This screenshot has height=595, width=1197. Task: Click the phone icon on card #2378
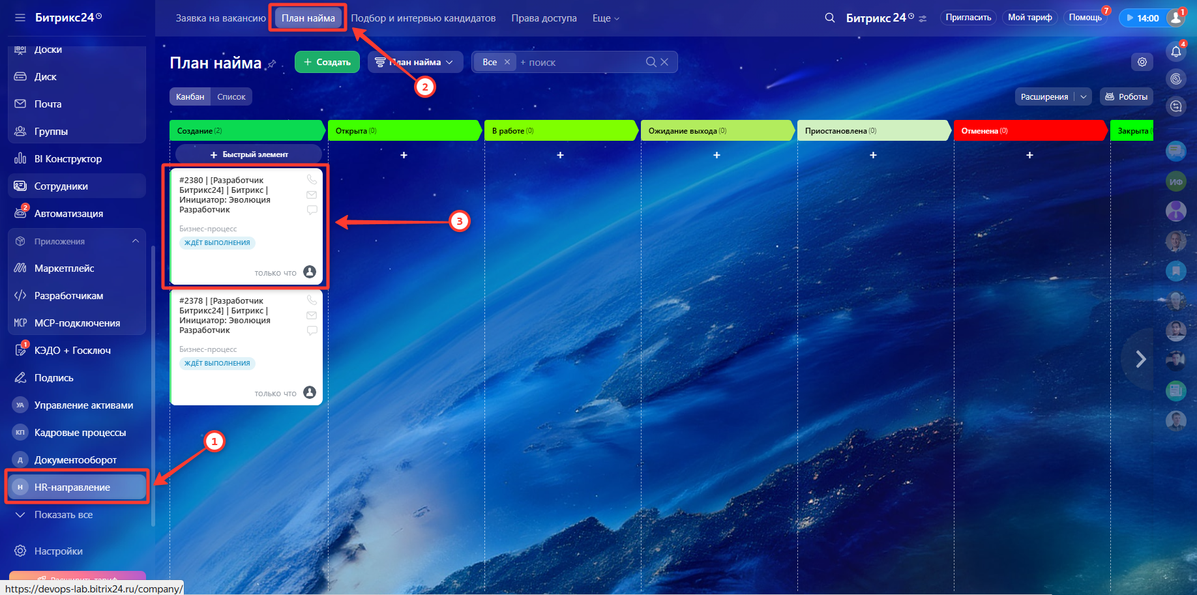point(312,300)
